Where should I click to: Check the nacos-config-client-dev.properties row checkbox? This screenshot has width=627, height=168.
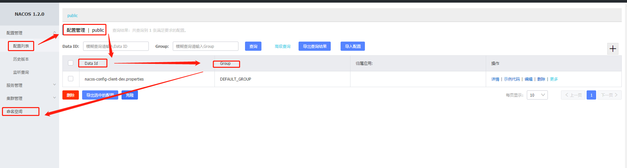(71, 79)
